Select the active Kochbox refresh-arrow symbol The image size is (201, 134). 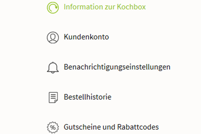pos(53,8)
